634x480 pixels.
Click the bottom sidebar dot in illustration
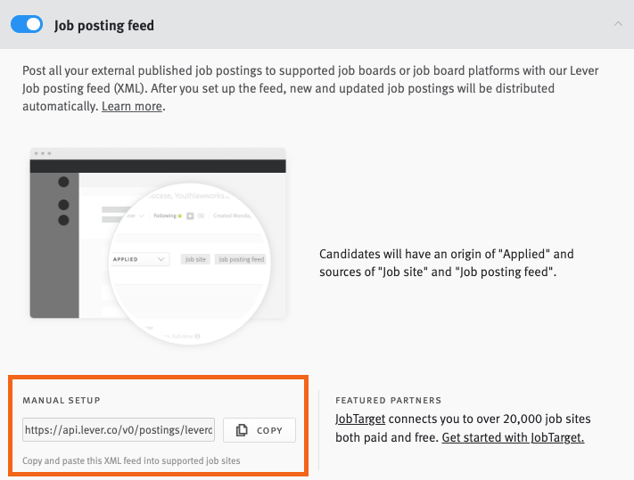point(63,220)
